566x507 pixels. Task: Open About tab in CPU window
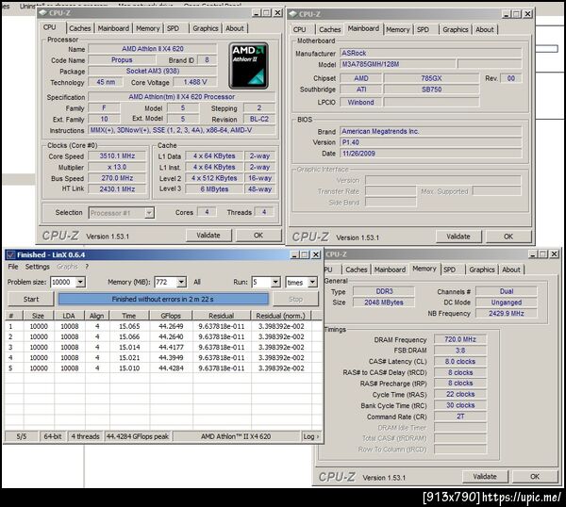tap(235, 28)
